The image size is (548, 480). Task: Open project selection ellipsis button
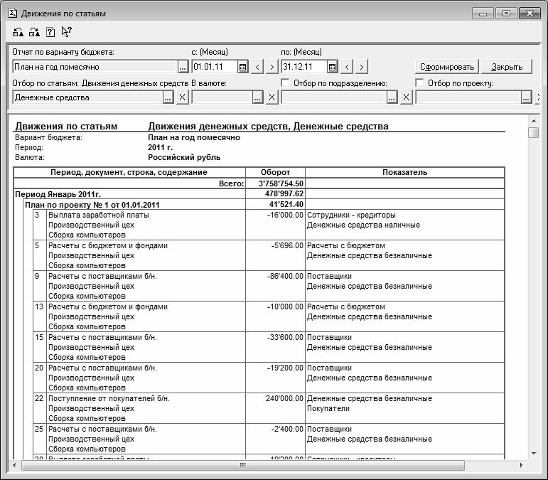(x=527, y=97)
